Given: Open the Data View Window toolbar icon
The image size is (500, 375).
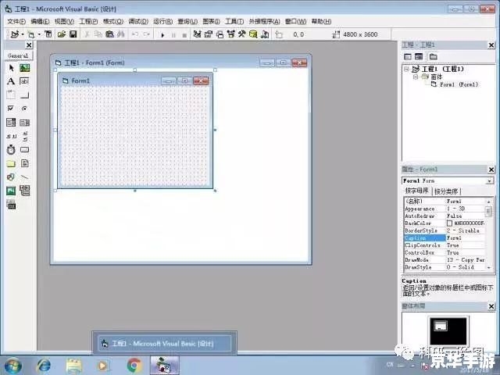Looking at the screenshot, I should [x=253, y=34].
